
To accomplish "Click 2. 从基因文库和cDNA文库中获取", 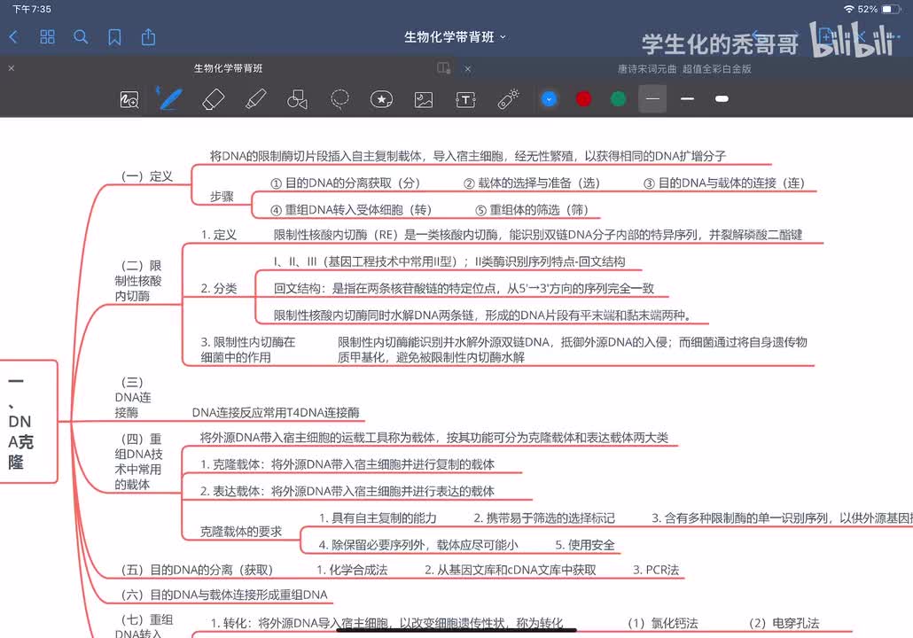I will point(511,570).
